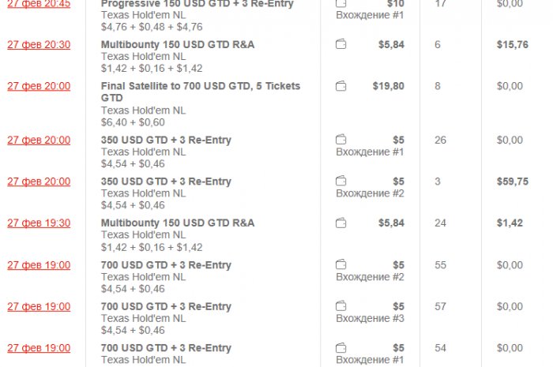Open date link of Final Satellite tournament

(39, 86)
